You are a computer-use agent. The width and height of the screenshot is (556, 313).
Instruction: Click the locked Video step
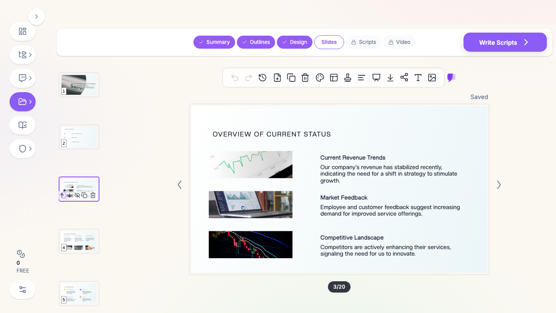[x=399, y=42]
